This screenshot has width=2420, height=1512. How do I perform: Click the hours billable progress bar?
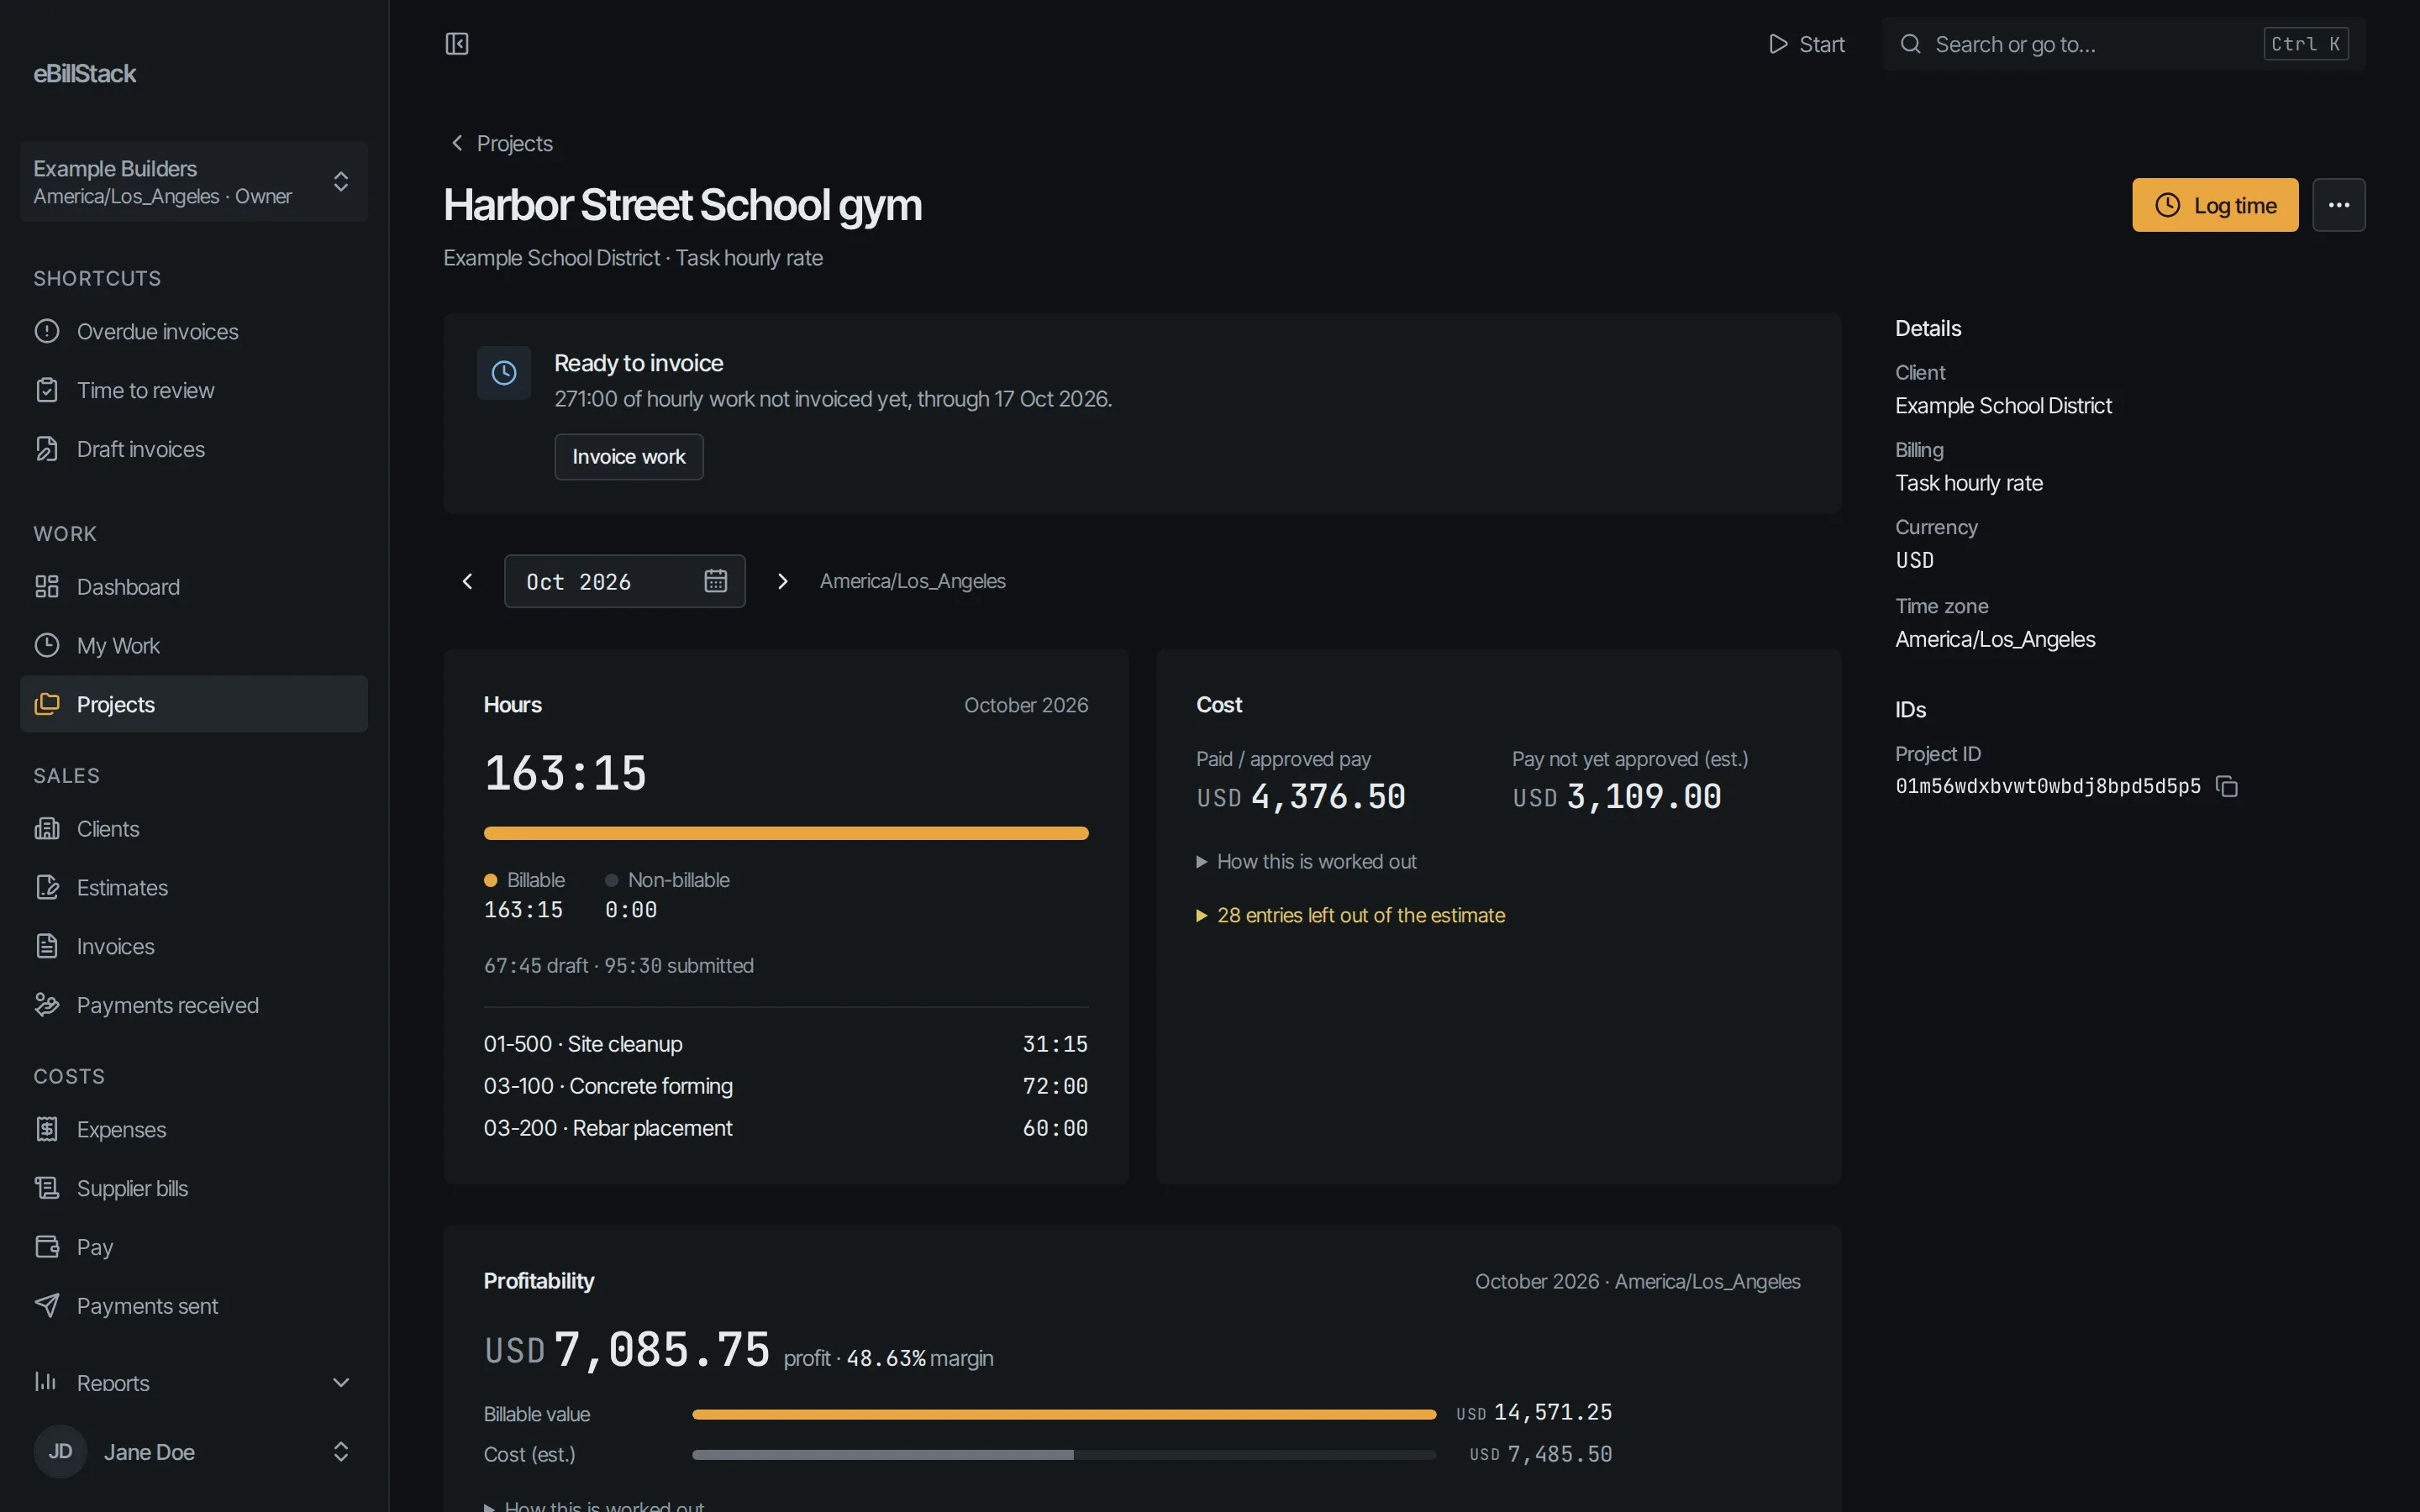click(x=786, y=833)
